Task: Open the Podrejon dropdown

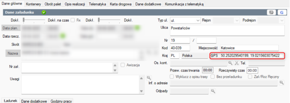Action: [x=282, y=20]
